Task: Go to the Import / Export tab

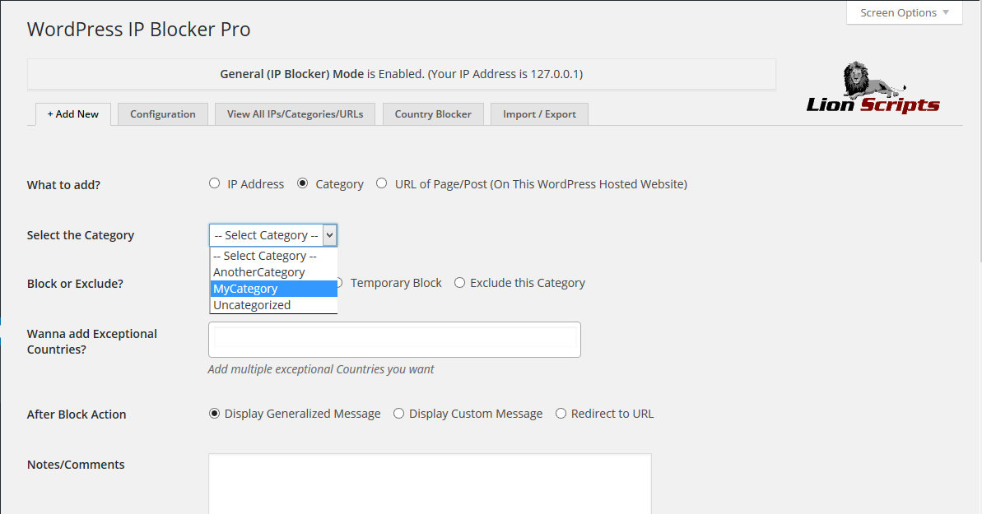Action: pos(539,114)
